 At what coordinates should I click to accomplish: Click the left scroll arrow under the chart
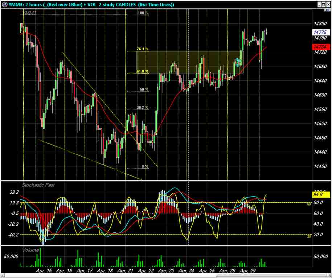point(3,275)
